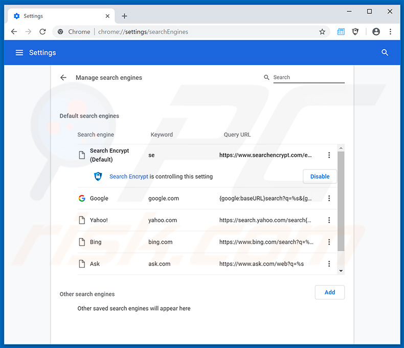This screenshot has height=348, width=404.
Task: Click the address bar URL
Action: pyautogui.click(x=143, y=32)
